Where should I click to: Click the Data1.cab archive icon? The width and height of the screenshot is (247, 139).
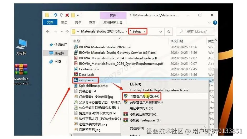pyautogui.click(x=76, y=74)
